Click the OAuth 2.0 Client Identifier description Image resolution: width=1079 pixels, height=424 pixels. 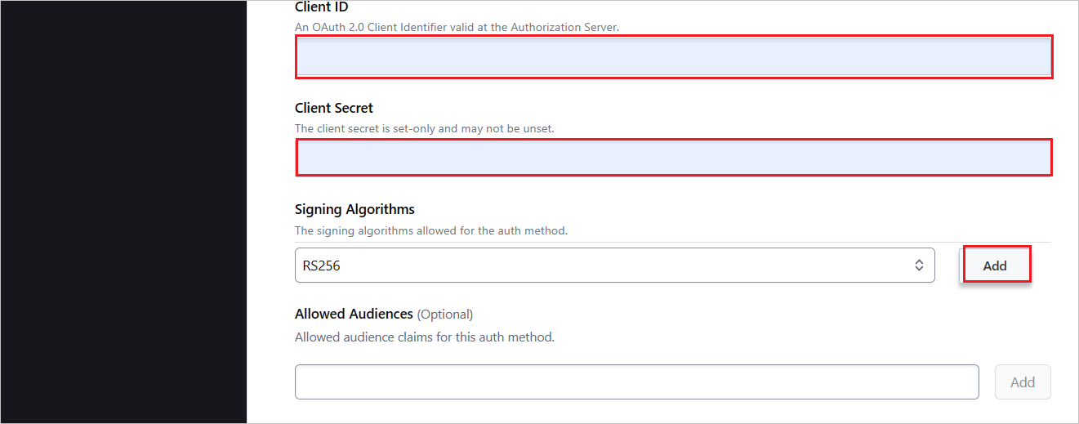[x=457, y=27]
